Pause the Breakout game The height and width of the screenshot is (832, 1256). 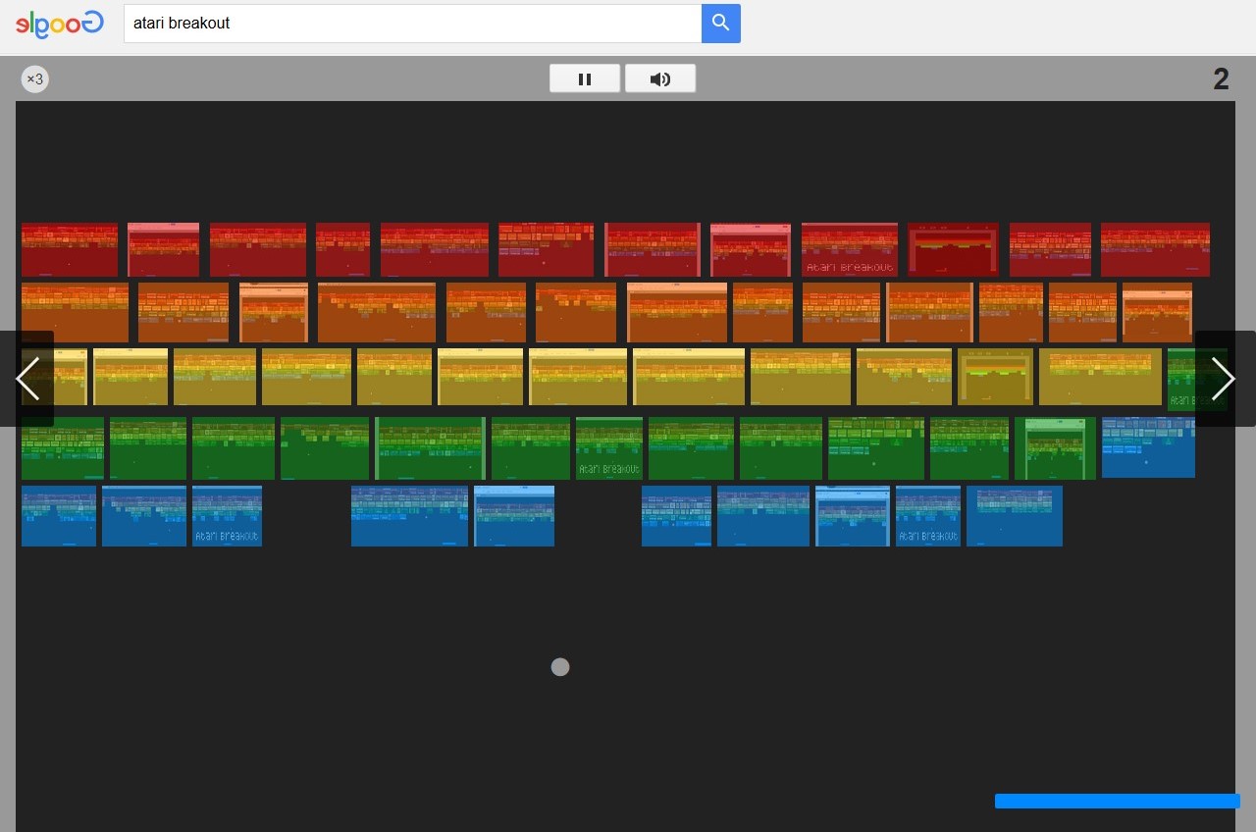point(585,78)
